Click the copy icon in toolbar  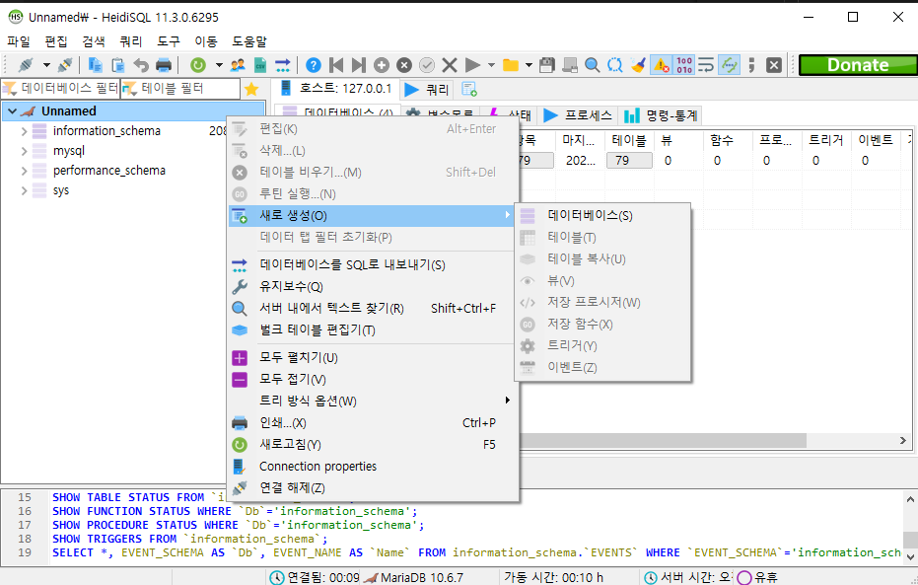(95, 65)
